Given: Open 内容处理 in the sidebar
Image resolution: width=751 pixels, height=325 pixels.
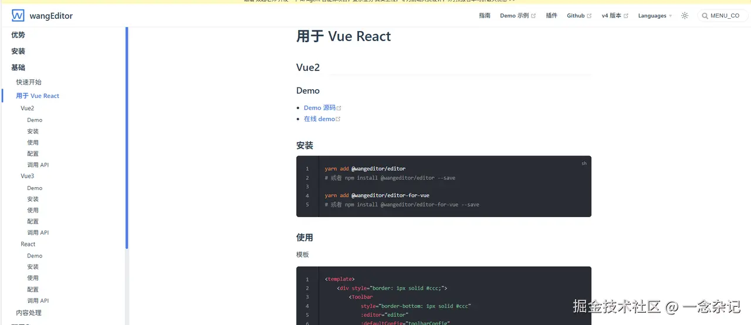Looking at the screenshot, I should tap(29, 313).
